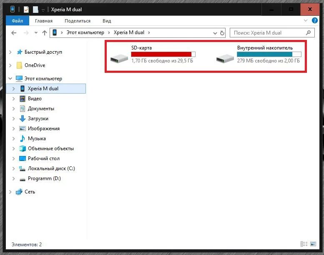Image resolution: width=324 pixels, height=255 pixels.
Task: Select Быстрый доступ star icon
Action: (20, 52)
